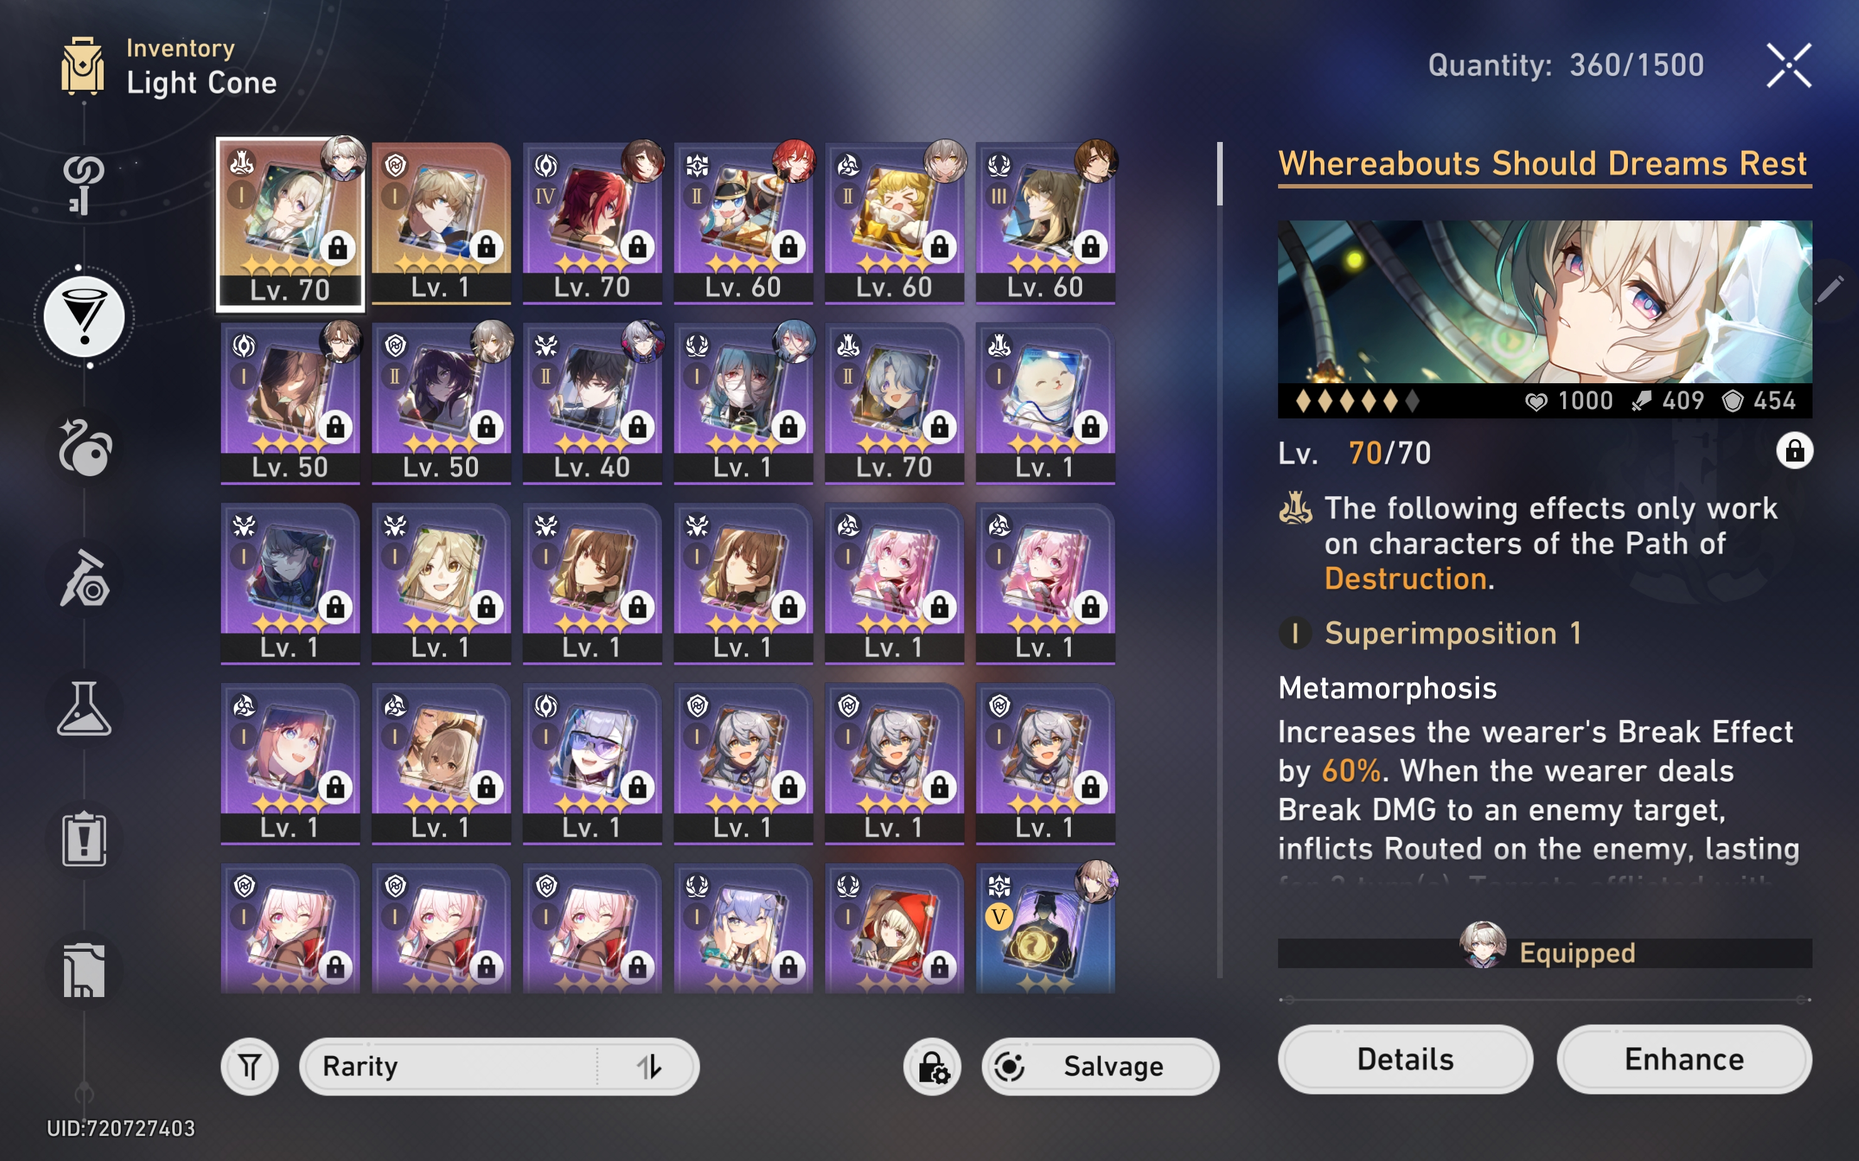Open the mission items clipboard tab
Image resolution: width=1859 pixels, height=1161 pixels.
pos(84,840)
